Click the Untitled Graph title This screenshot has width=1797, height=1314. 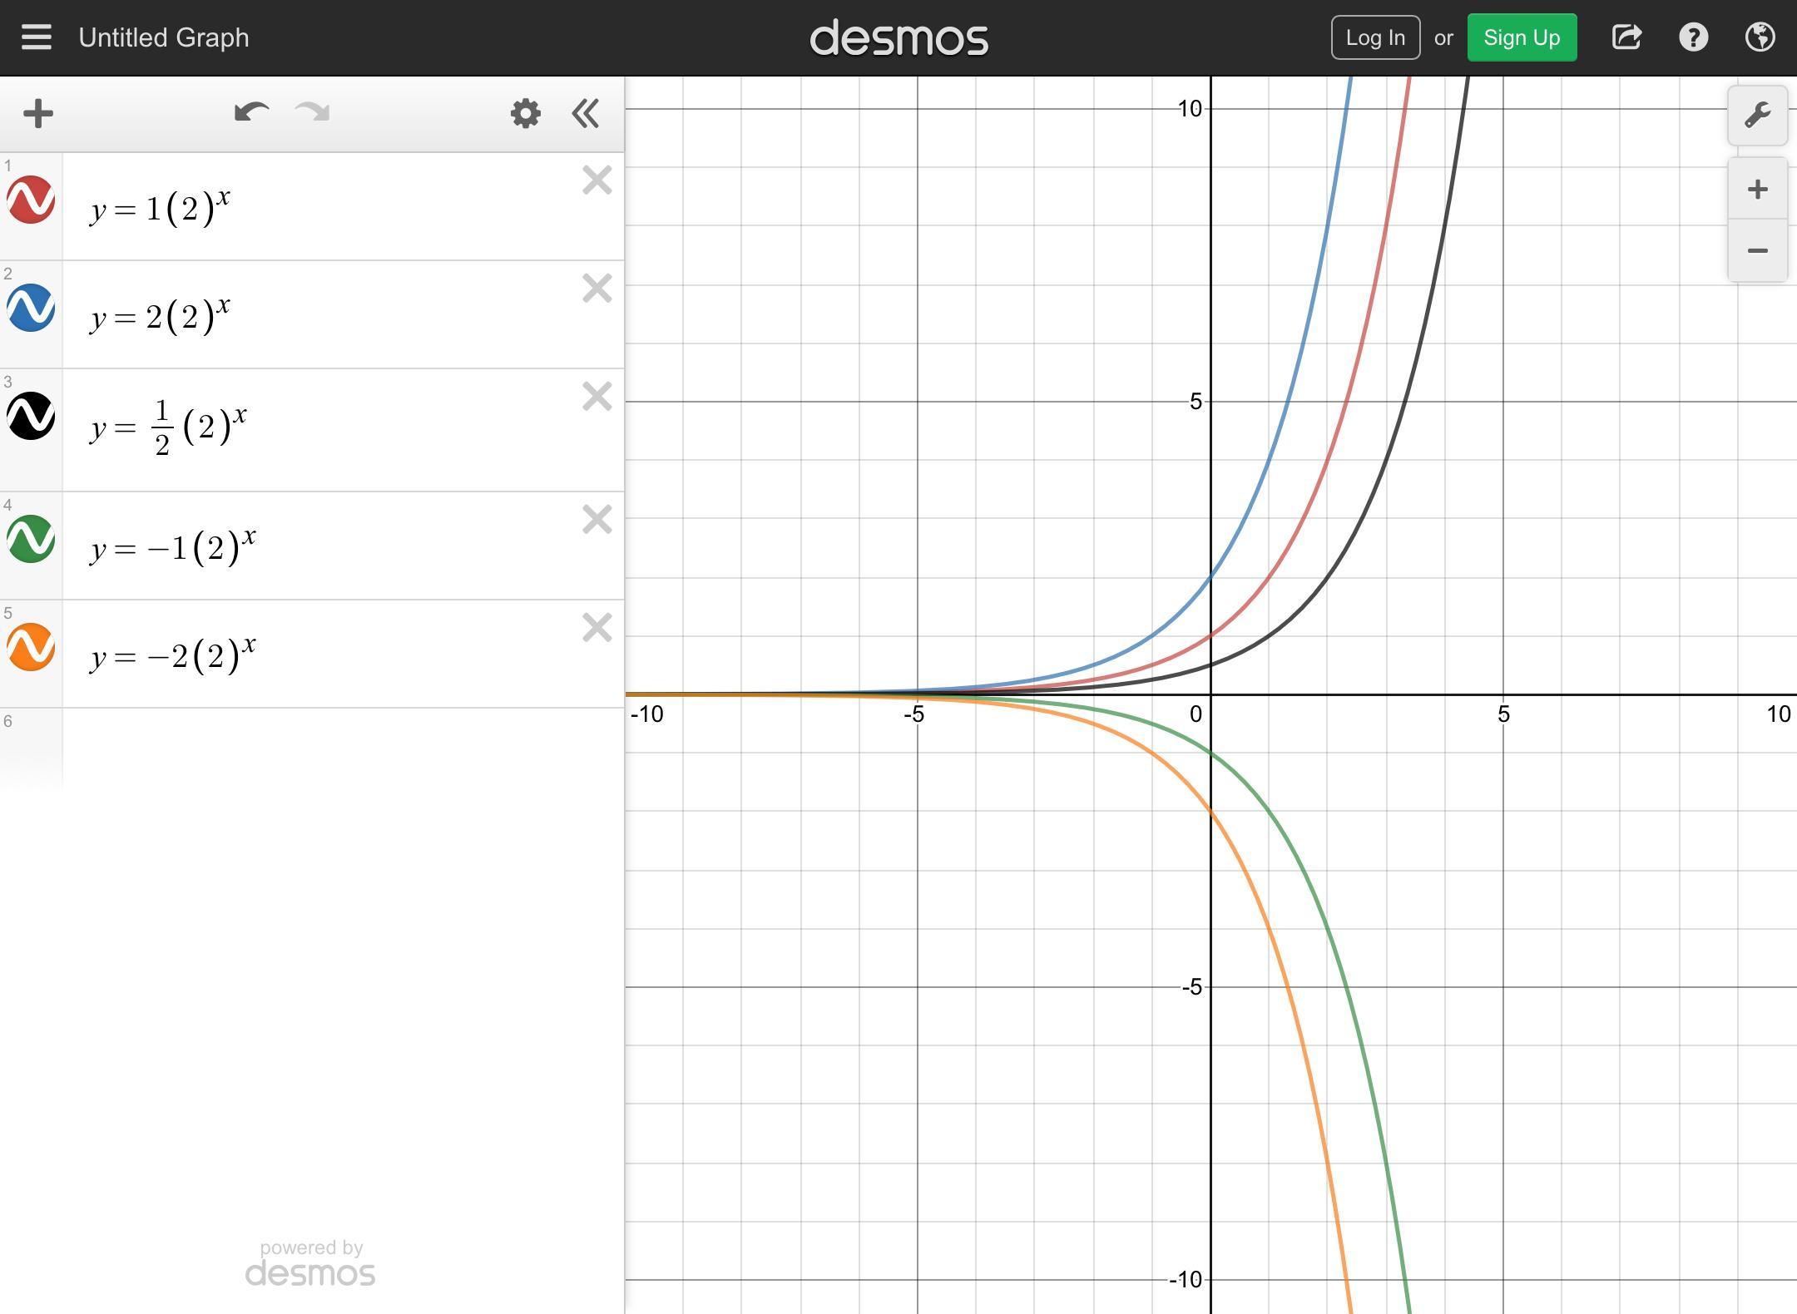click(164, 37)
